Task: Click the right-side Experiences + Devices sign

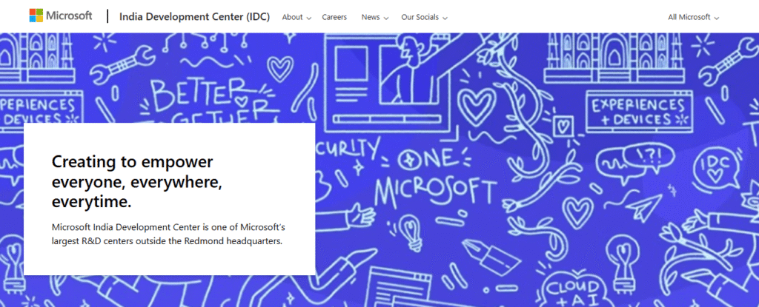Action: point(637,110)
